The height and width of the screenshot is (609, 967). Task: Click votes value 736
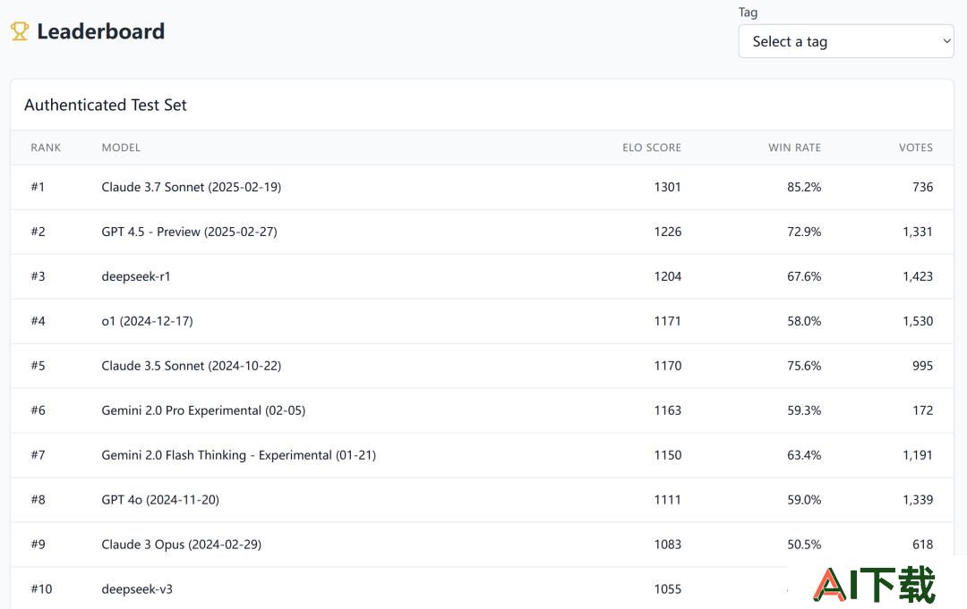coord(922,187)
